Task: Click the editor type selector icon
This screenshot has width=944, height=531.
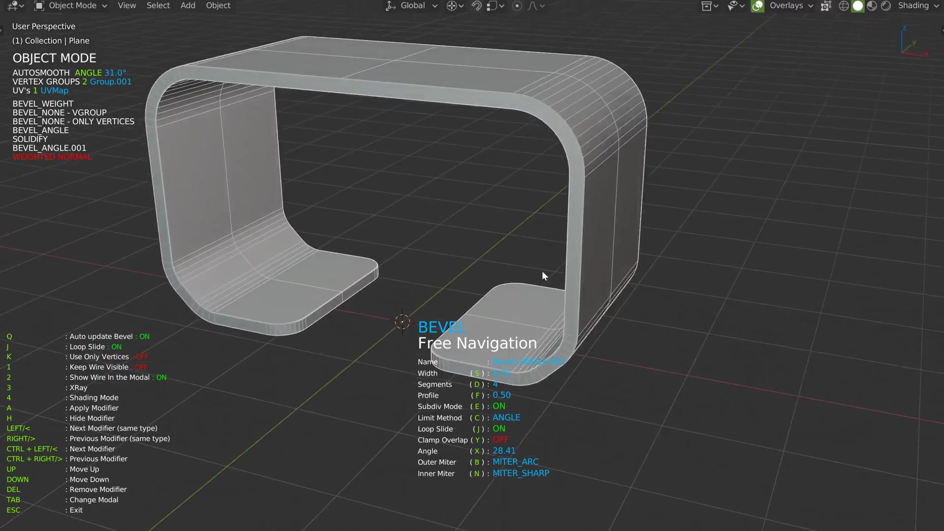Action: pos(13,5)
